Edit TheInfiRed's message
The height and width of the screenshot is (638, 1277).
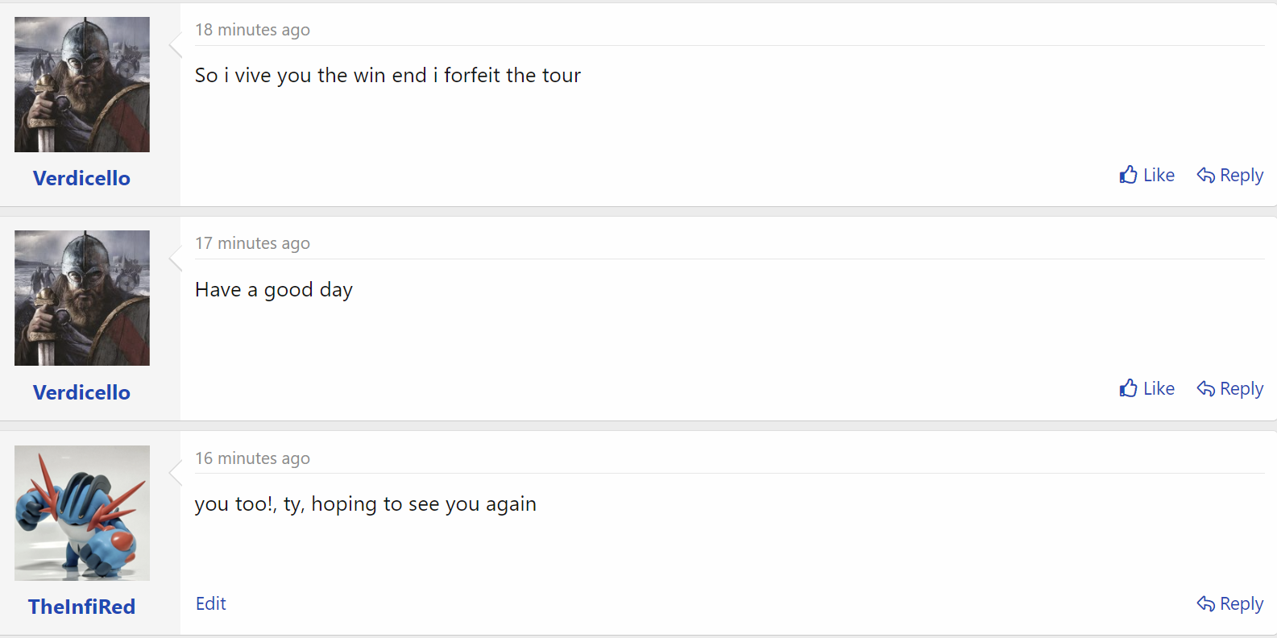pos(211,603)
